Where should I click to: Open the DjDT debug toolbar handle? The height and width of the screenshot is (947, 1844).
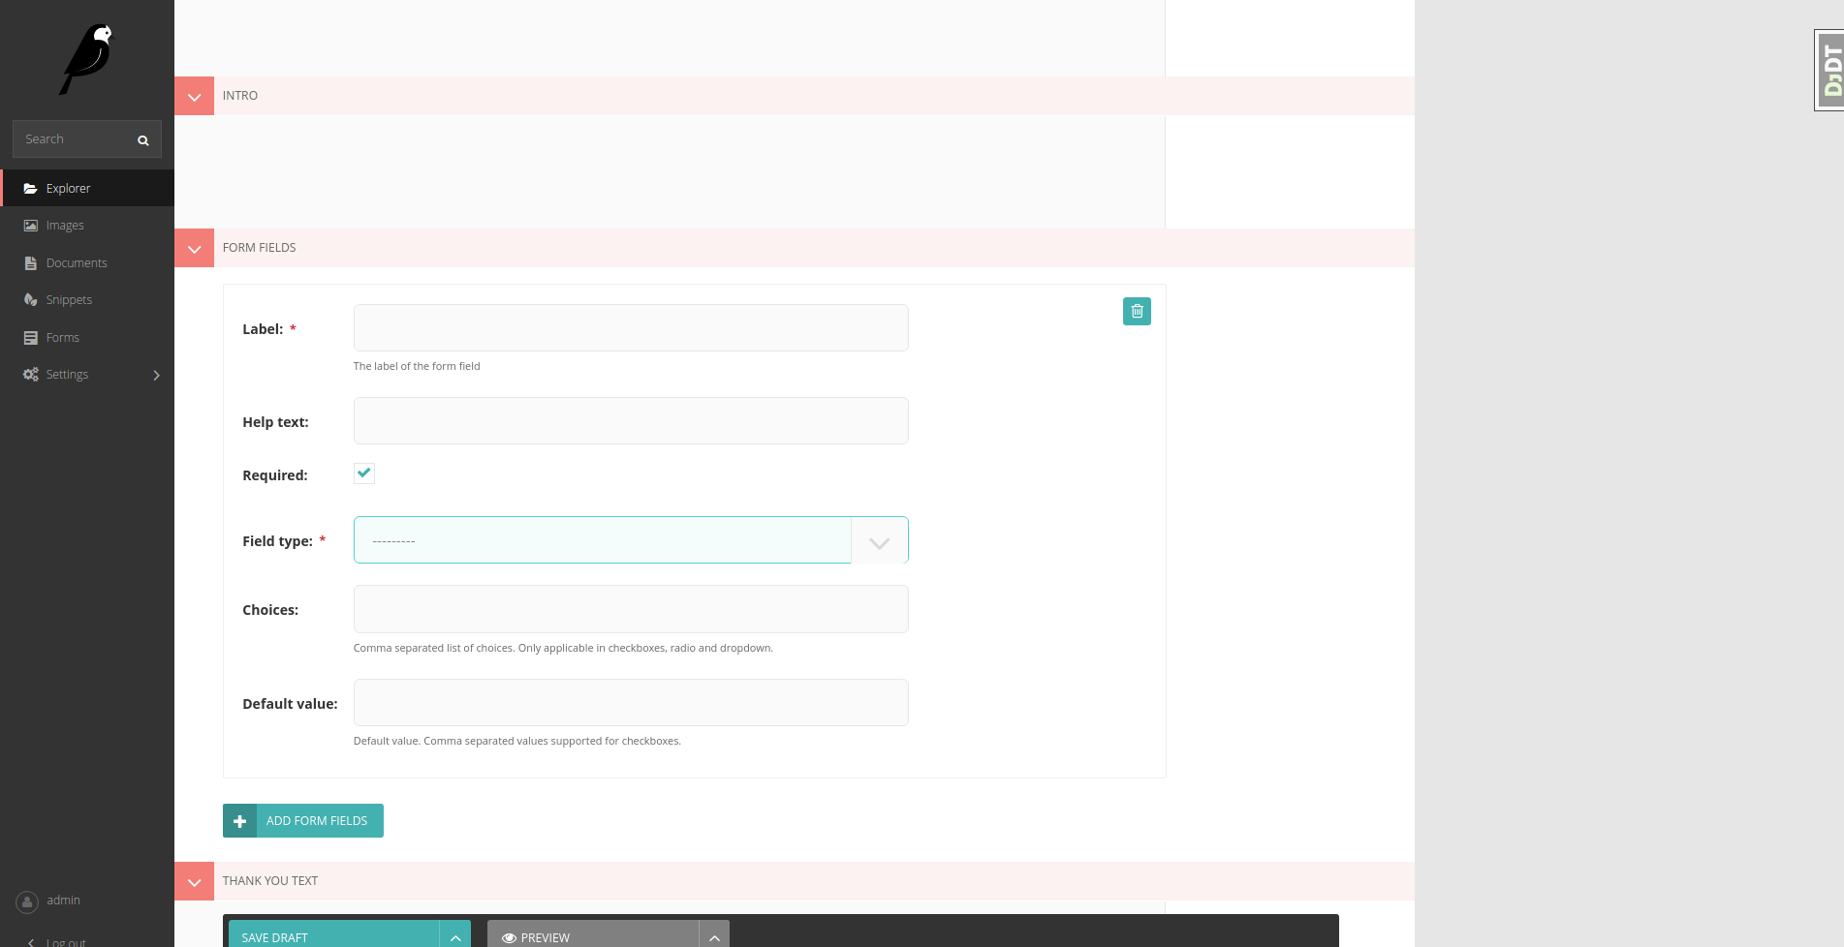[x=1830, y=70]
